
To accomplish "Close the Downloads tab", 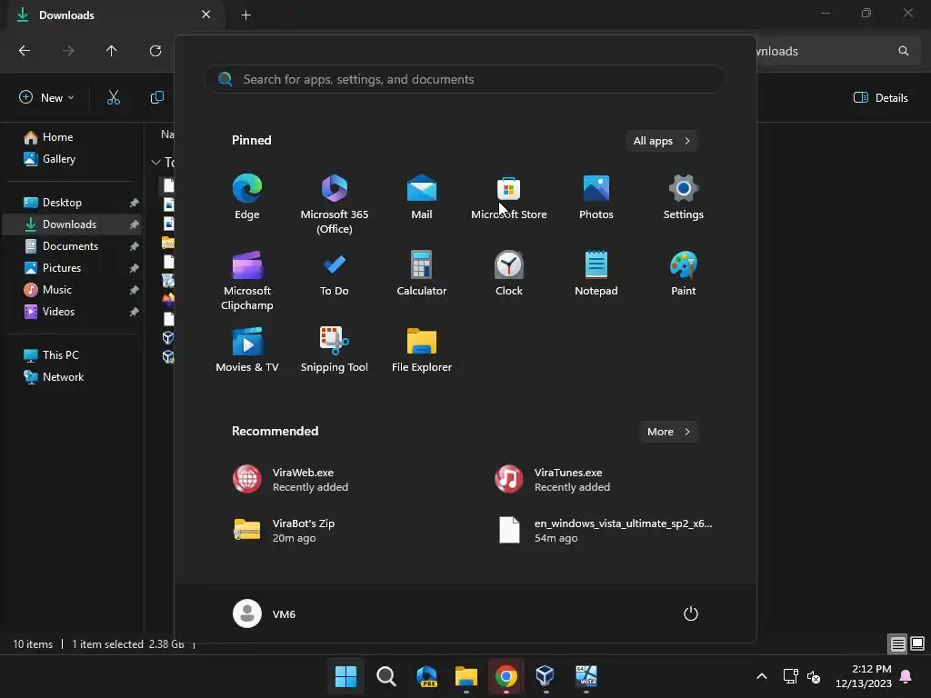I will (206, 15).
